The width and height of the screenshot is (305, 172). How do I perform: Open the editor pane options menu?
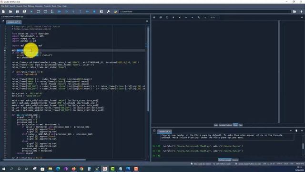tap(147, 21)
